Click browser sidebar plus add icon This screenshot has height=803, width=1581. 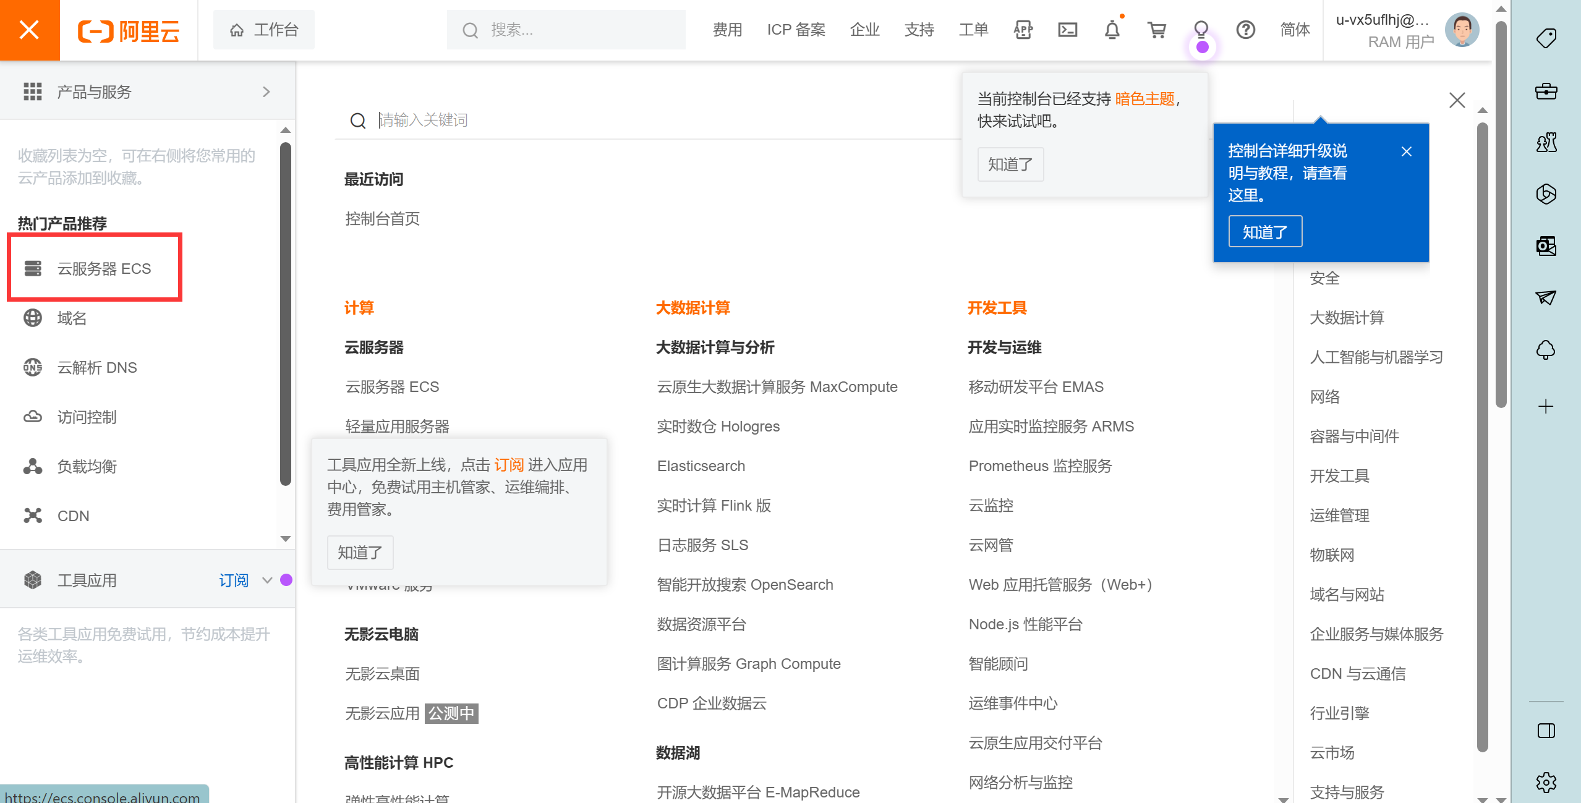coord(1546,406)
